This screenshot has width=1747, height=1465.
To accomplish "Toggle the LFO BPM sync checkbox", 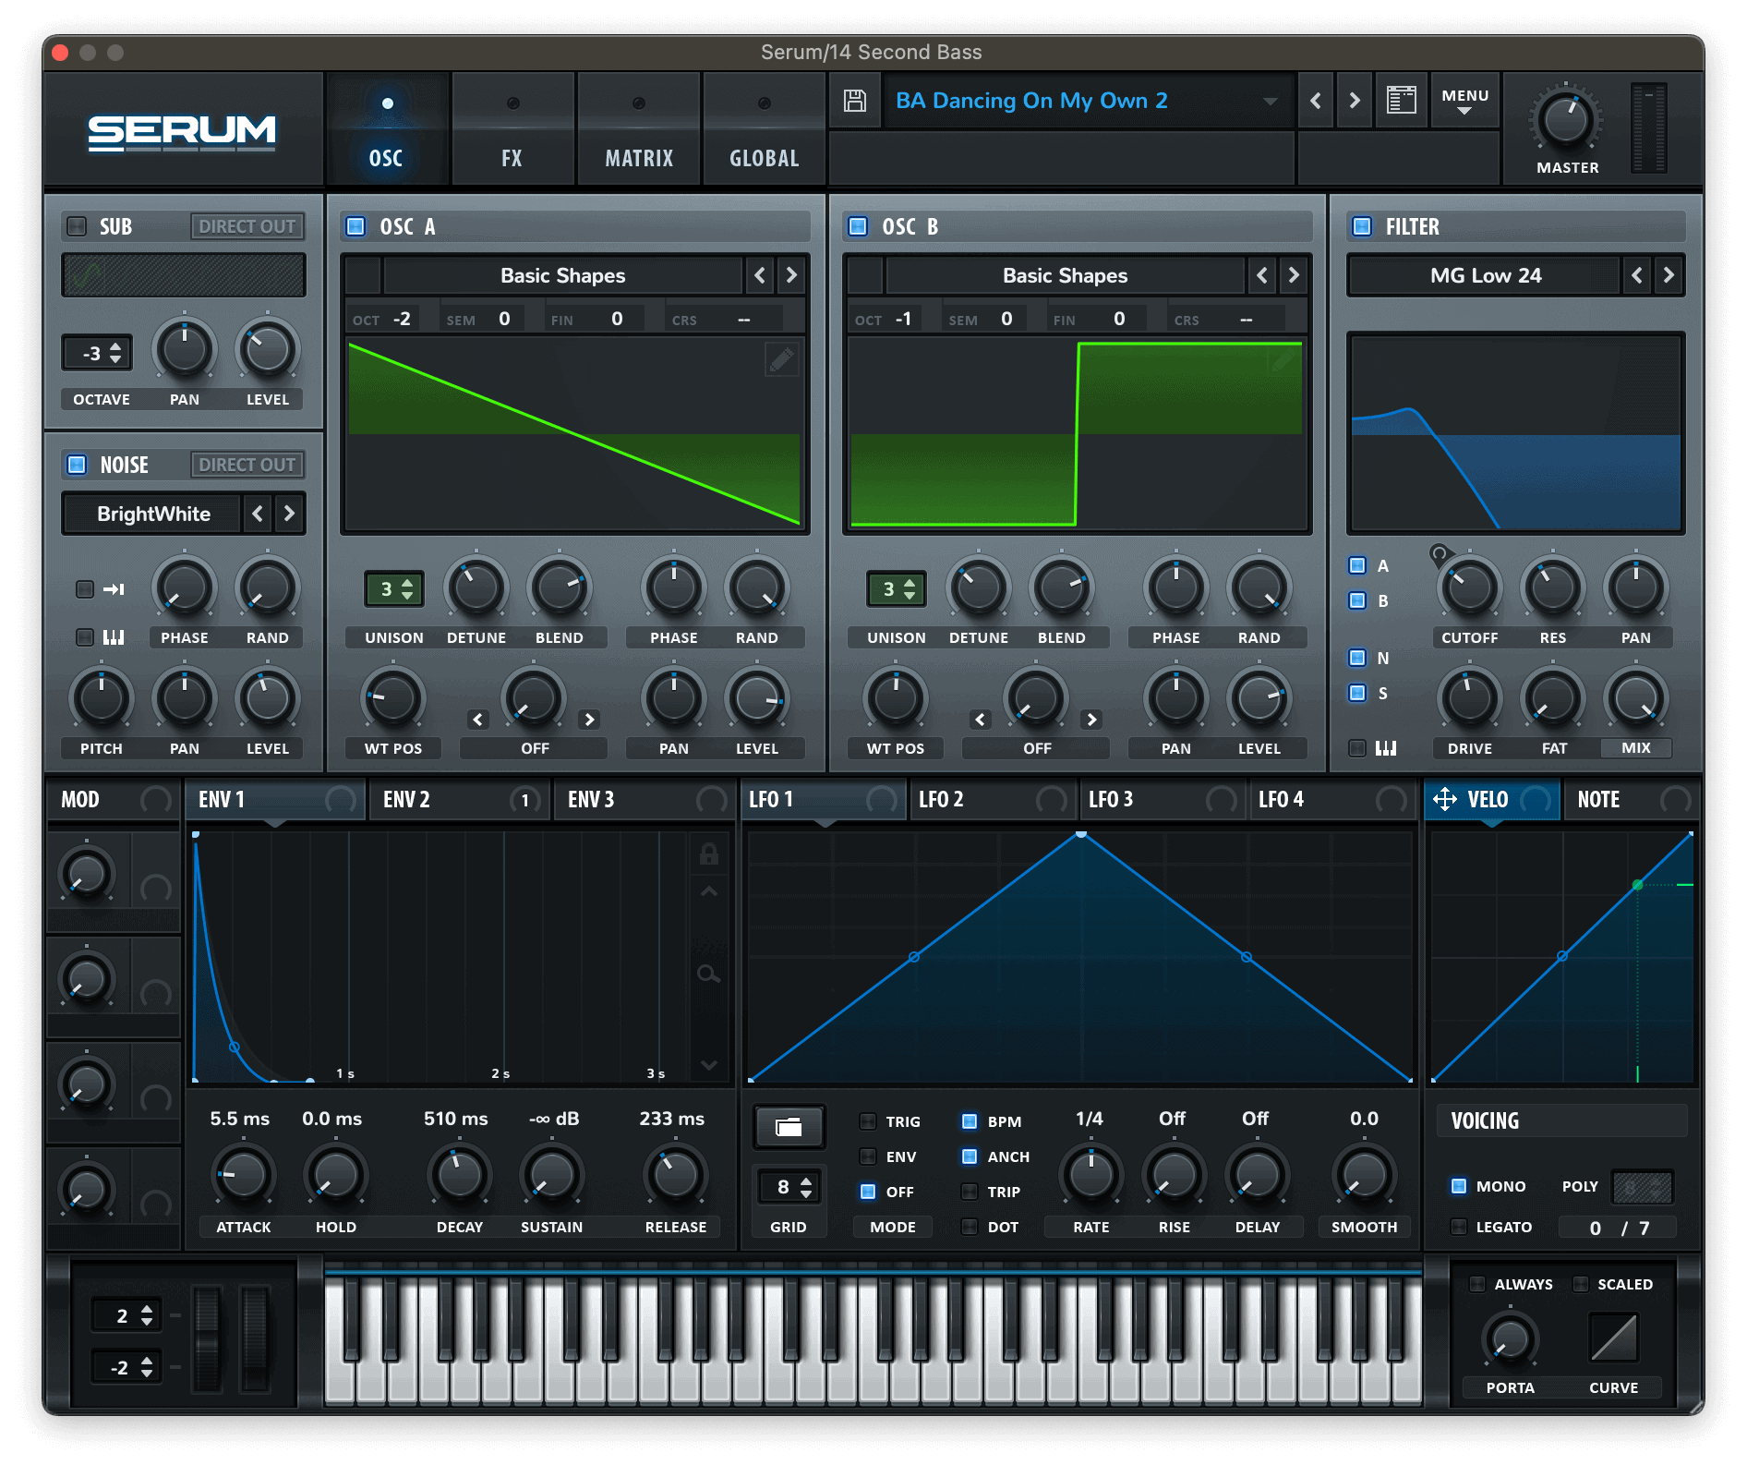I will tap(970, 1121).
